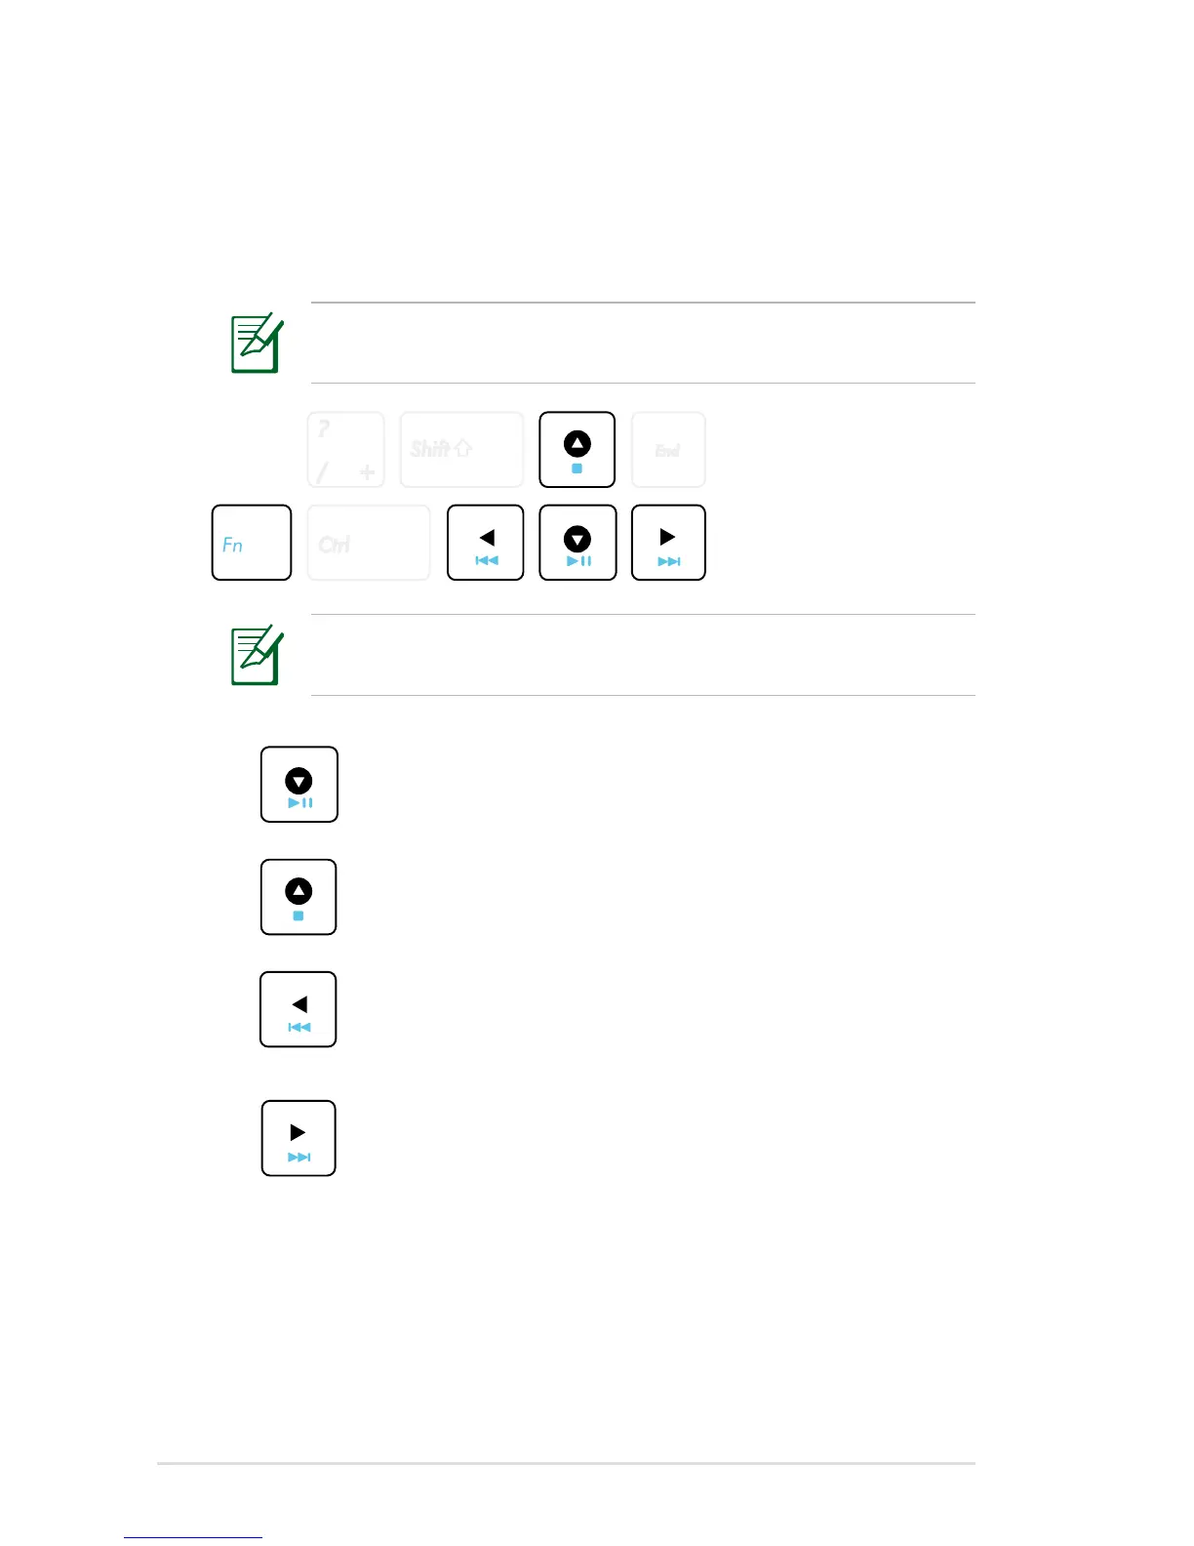This screenshot has height=1546, width=1194.
Task: Click the left arrow previous track key in diagram
Action: [486, 543]
